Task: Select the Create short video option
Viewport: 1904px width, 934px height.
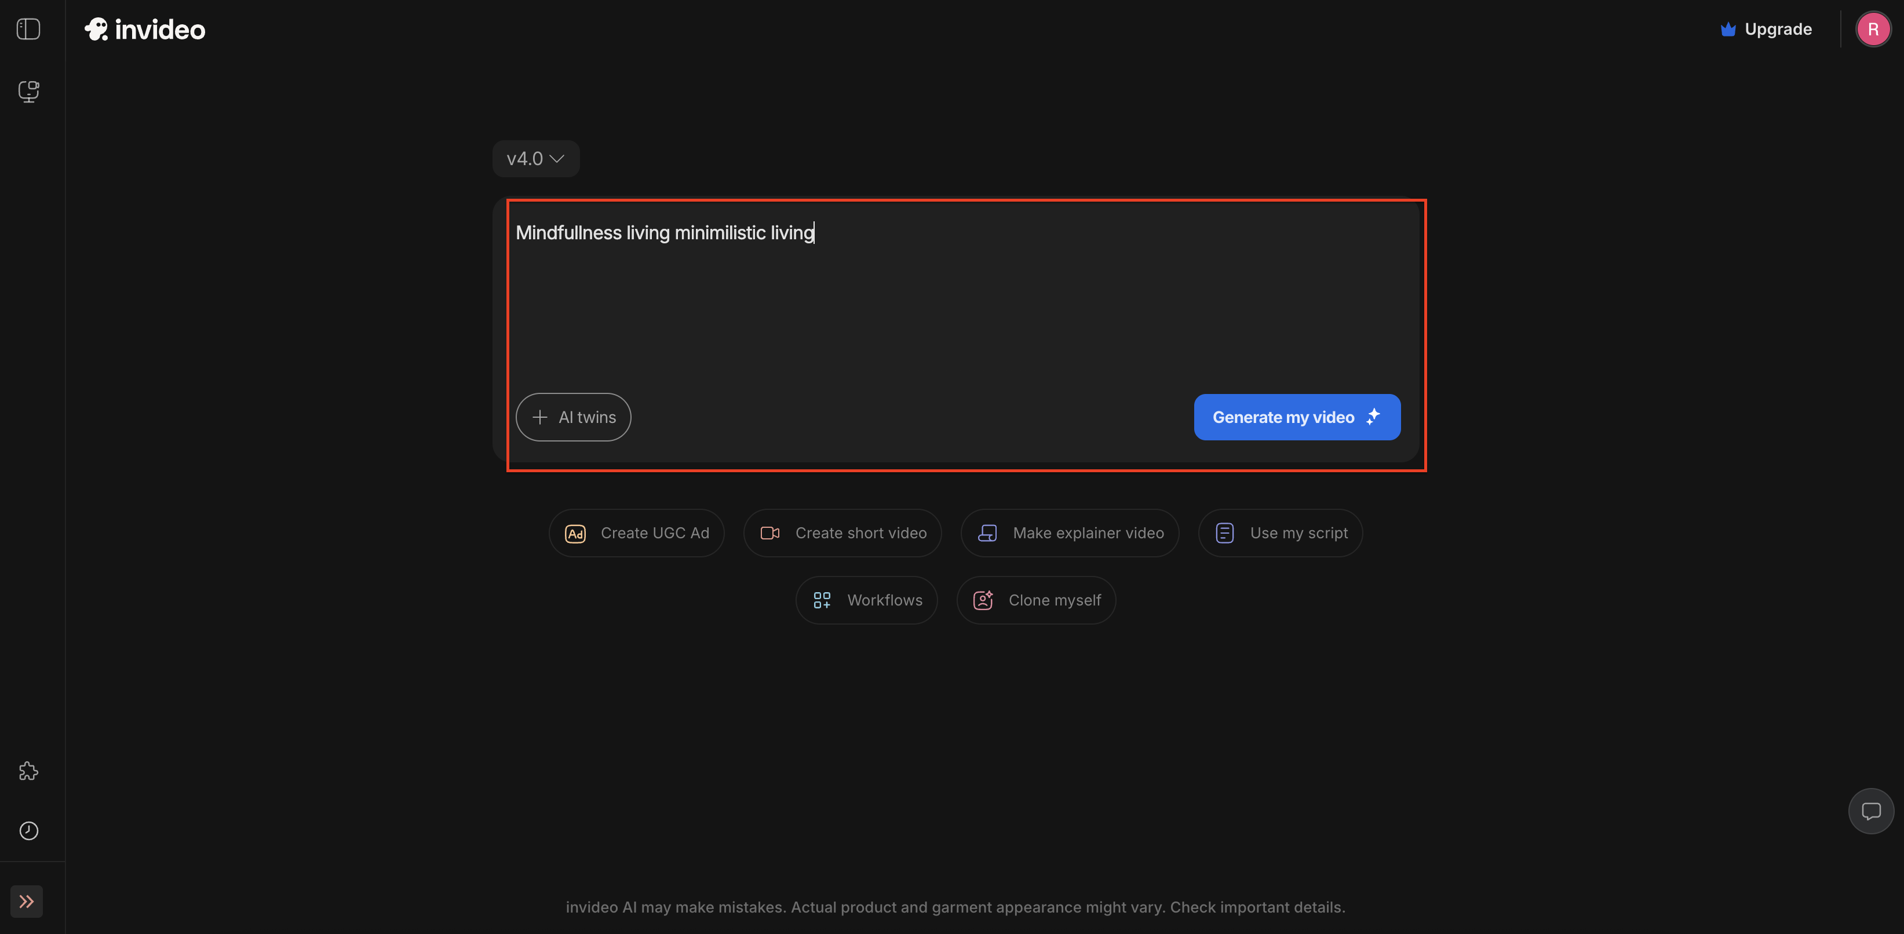Action: pyautogui.click(x=842, y=533)
